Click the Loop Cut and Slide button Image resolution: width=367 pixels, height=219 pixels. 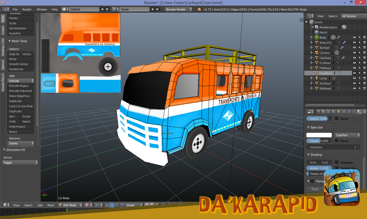(21, 106)
